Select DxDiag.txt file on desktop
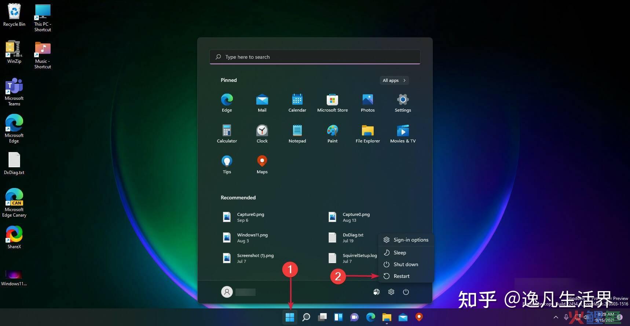This screenshot has height=326, width=630. coord(14,164)
